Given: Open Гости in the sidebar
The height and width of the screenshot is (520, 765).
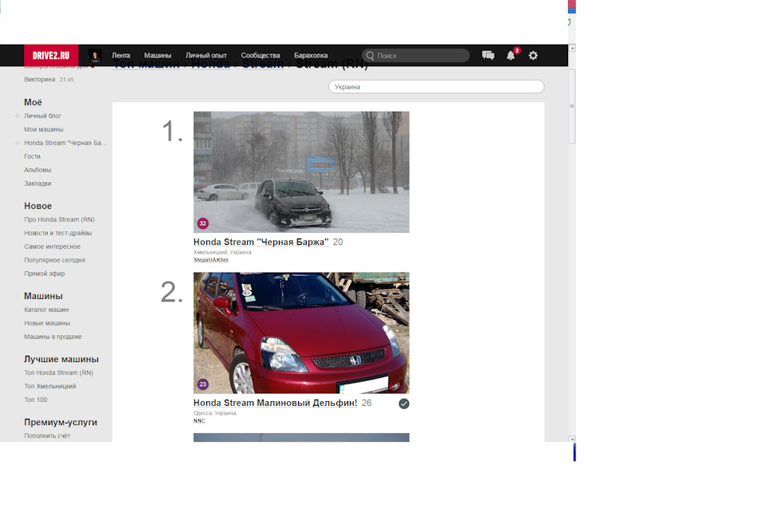Looking at the screenshot, I should (x=32, y=157).
